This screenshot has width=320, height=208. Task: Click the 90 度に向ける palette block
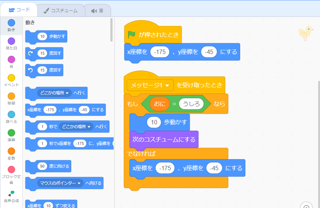coord(48,166)
